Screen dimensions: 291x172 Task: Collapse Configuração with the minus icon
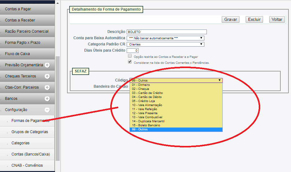coord(47,110)
